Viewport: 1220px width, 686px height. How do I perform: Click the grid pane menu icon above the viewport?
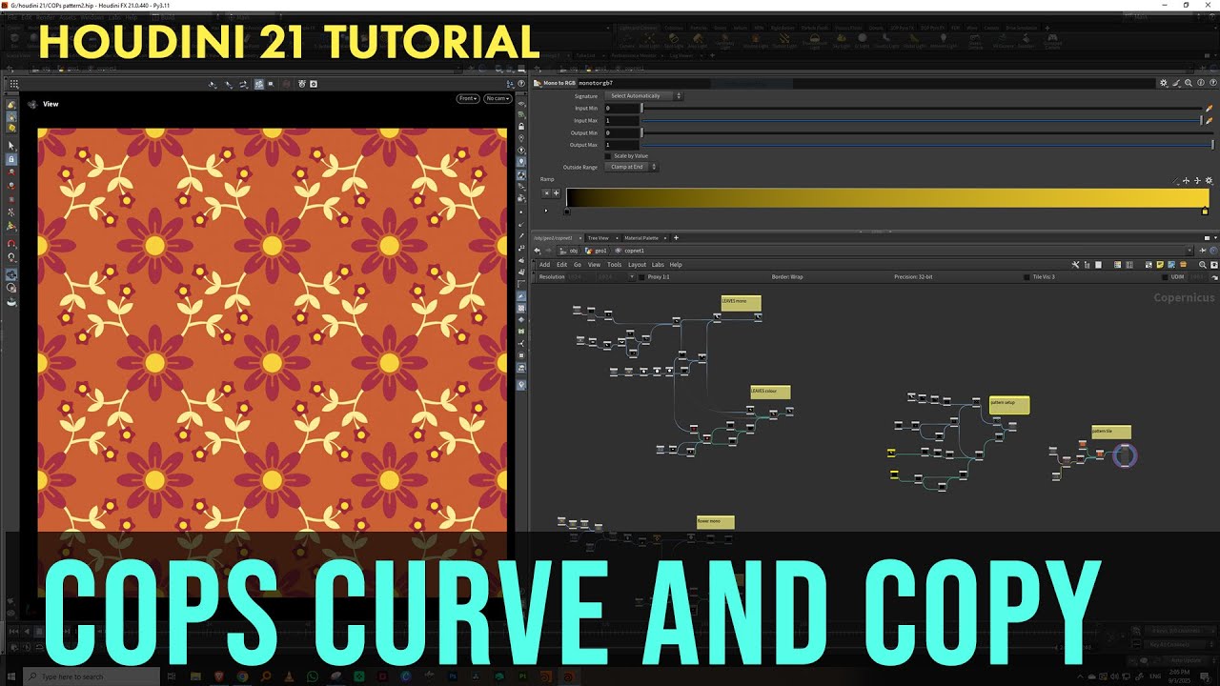click(14, 84)
